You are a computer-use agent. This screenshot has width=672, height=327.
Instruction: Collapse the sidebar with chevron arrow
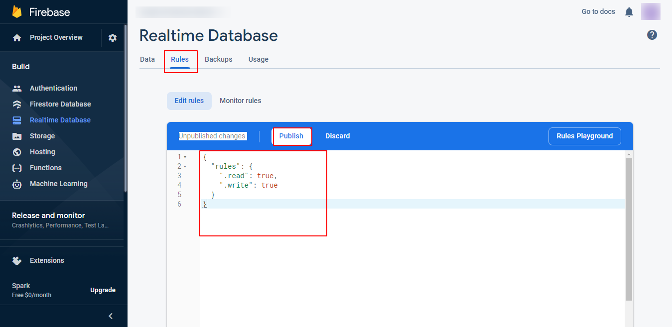click(111, 316)
